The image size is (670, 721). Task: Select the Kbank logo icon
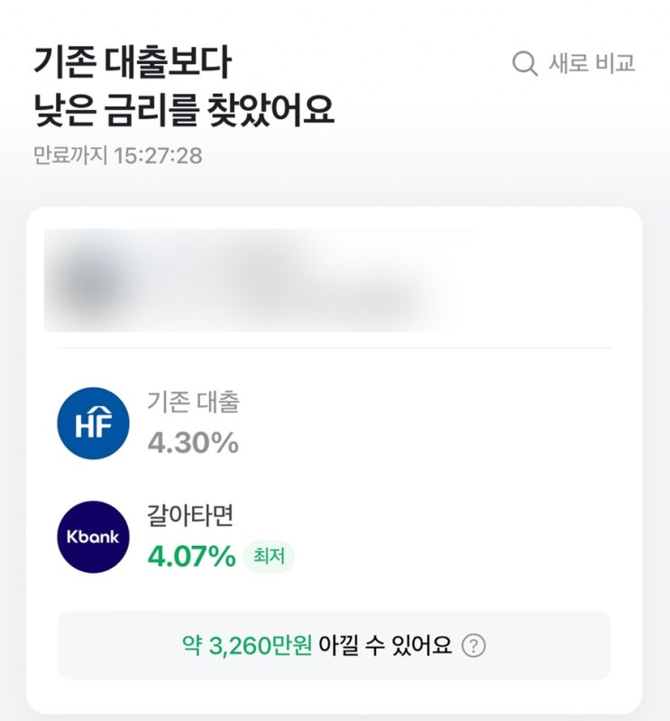93,537
